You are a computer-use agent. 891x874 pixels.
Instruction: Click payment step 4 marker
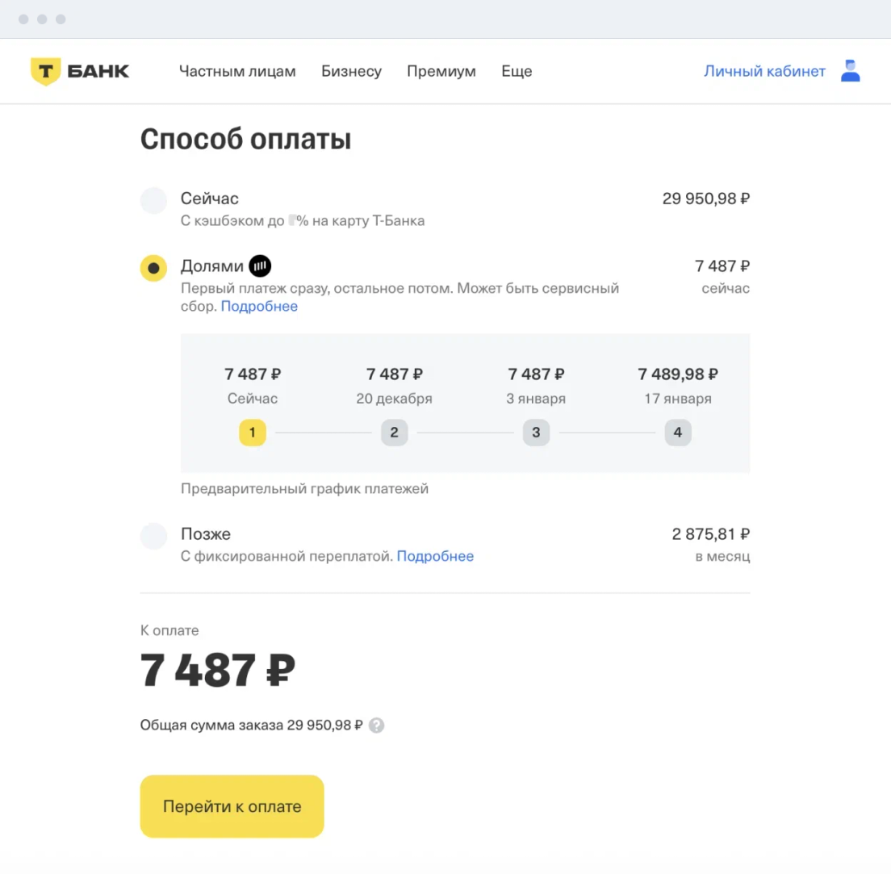pos(677,433)
